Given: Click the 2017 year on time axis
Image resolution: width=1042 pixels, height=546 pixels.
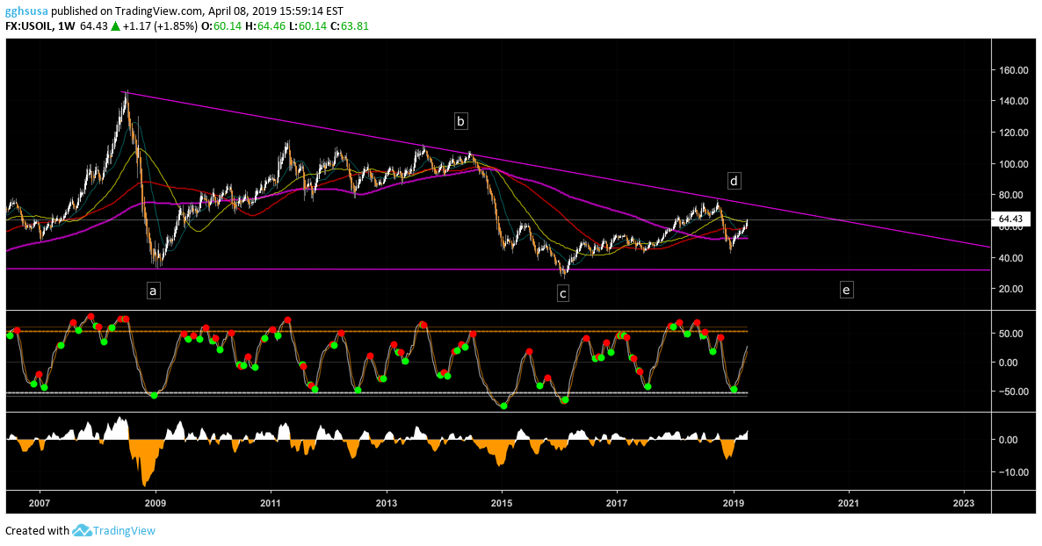Looking at the screenshot, I should coord(618,504).
